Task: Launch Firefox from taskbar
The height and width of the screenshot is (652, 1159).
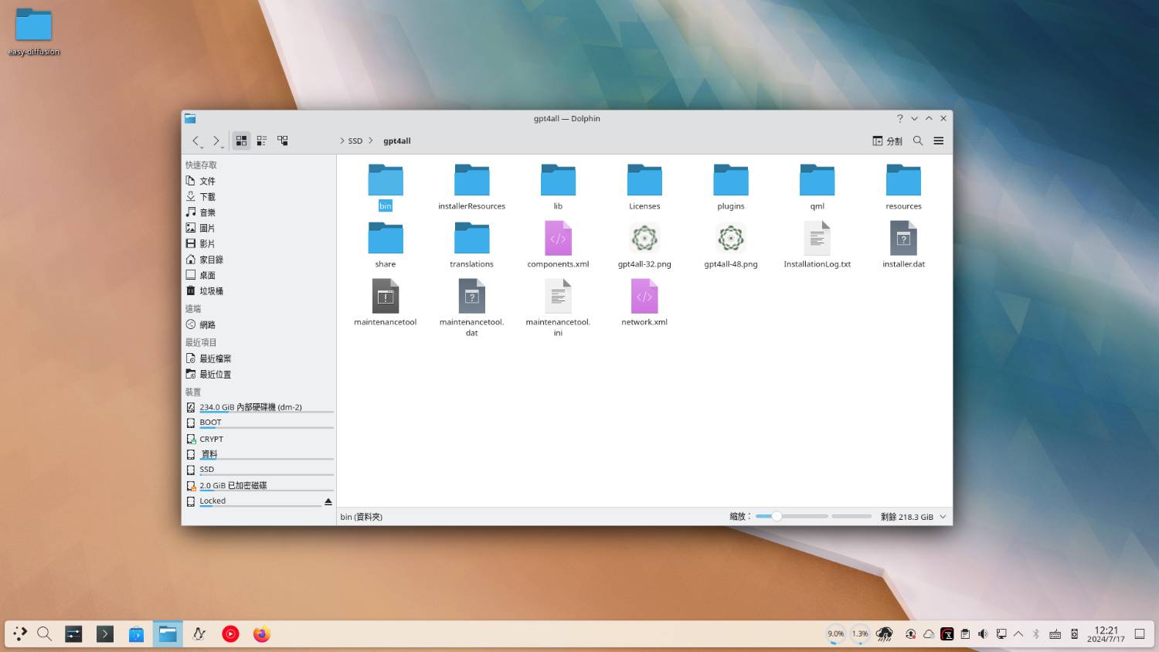Action: pos(262,634)
